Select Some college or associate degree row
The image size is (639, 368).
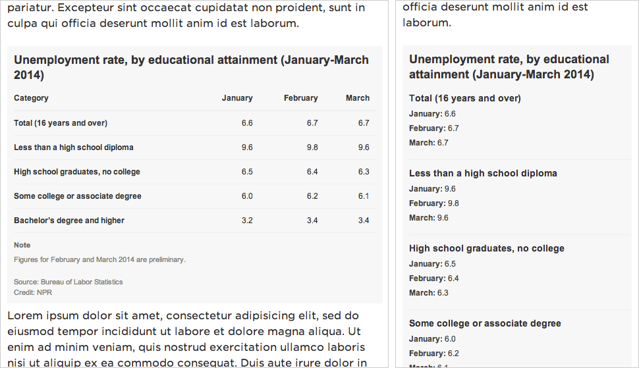click(195, 196)
